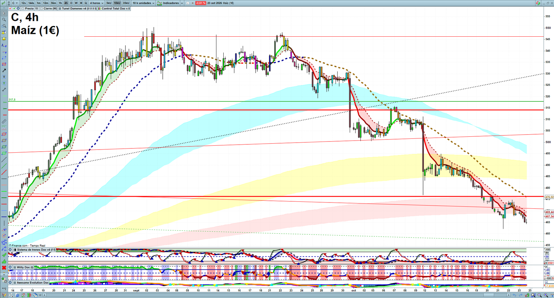Open the C instrument dropdown
The image size is (554, 298).
point(15,3)
